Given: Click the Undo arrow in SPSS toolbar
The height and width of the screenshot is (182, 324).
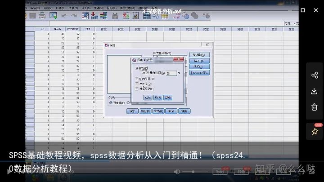Looking at the screenshot, I should (x=64, y=16).
